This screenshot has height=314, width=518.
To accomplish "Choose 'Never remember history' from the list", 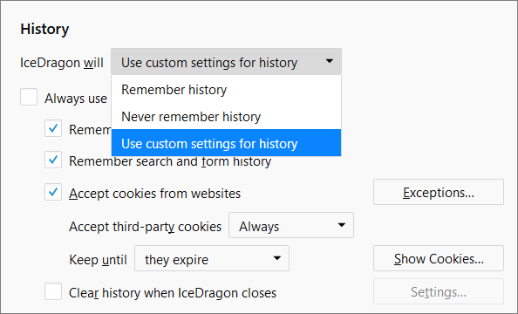I will point(226,116).
